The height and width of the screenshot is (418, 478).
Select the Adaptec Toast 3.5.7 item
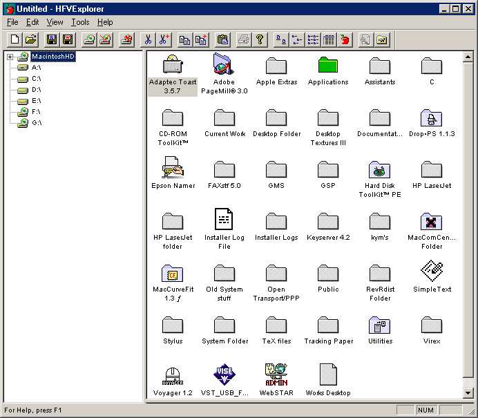click(173, 75)
